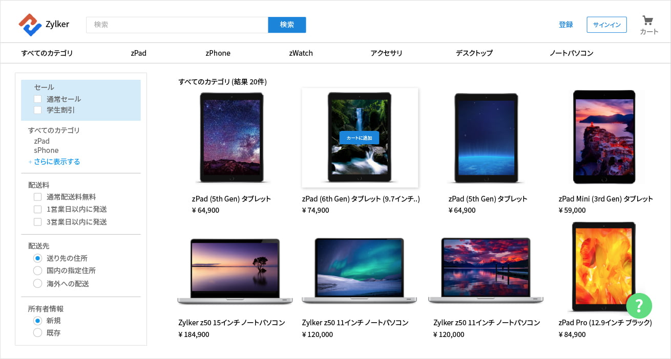The image size is (671, 359).
Task: Open Zylker z50 11インチ red sunset laptop image
Action: point(486,271)
